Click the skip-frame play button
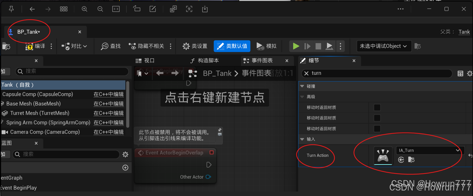 [307, 46]
